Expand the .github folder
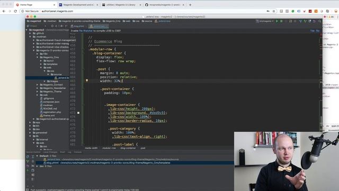 [30, 33]
